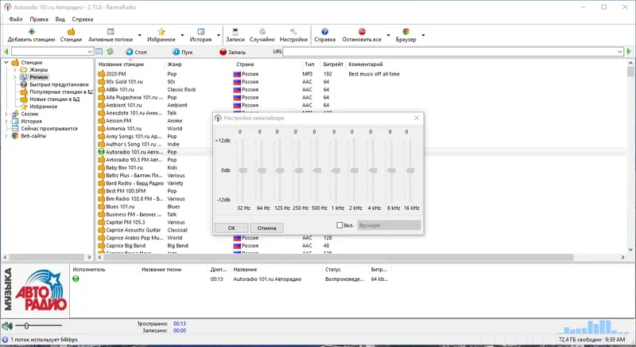Click the Stop (Стоп) playback button
636x347 pixels.
click(136, 52)
